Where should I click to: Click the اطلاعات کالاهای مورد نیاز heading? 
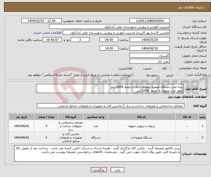click(x=187, y=97)
